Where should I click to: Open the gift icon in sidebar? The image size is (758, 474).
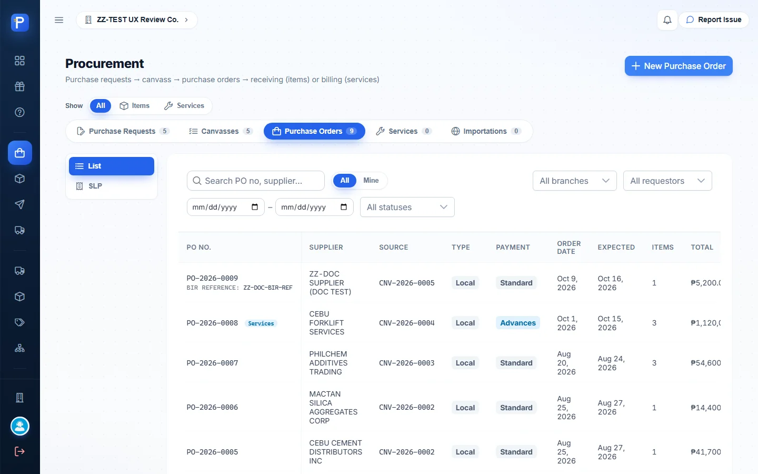click(x=20, y=86)
